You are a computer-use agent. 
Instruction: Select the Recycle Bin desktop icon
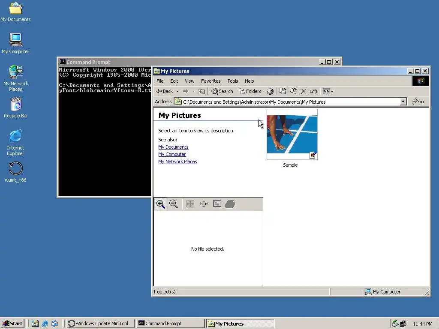[x=15, y=108]
